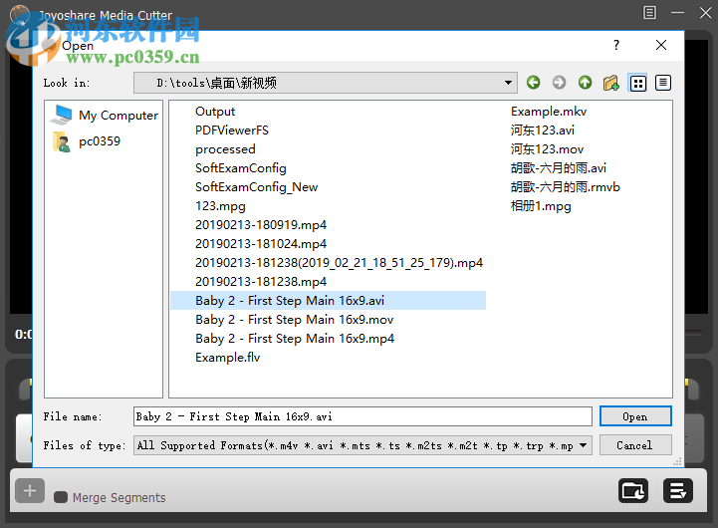Close the Open dialog
Image resolution: width=718 pixels, height=528 pixels.
click(661, 45)
